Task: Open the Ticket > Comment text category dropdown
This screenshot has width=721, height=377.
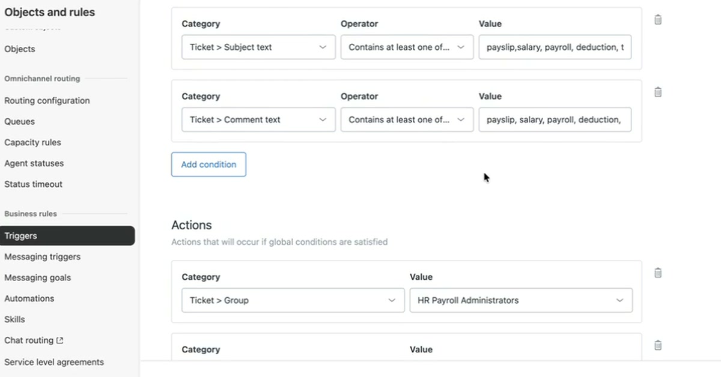Action: pyautogui.click(x=258, y=119)
